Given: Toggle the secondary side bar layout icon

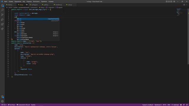Looking at the screenshot, I should pyautogui.click(x=171, y=1).
